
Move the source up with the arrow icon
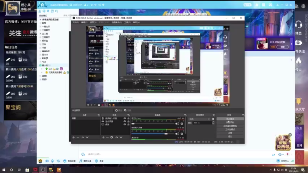(117, 137)
